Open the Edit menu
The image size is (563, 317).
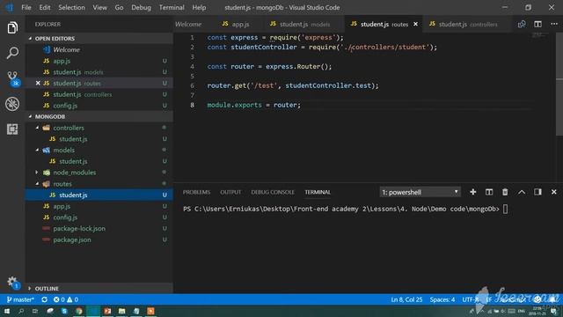(45, 7)
